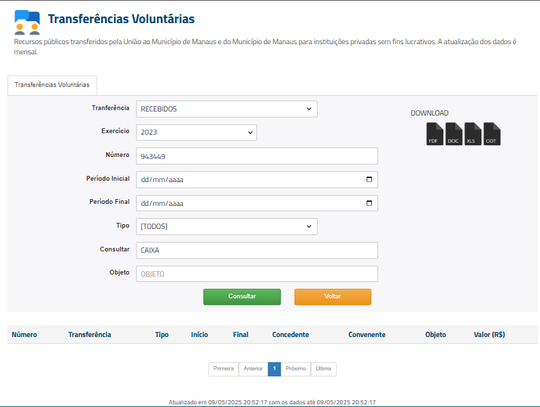This screenshot has width=540, height=407.
Task: Focus the Consultar text field with CAIXA
Action: (x=257, y=251)
